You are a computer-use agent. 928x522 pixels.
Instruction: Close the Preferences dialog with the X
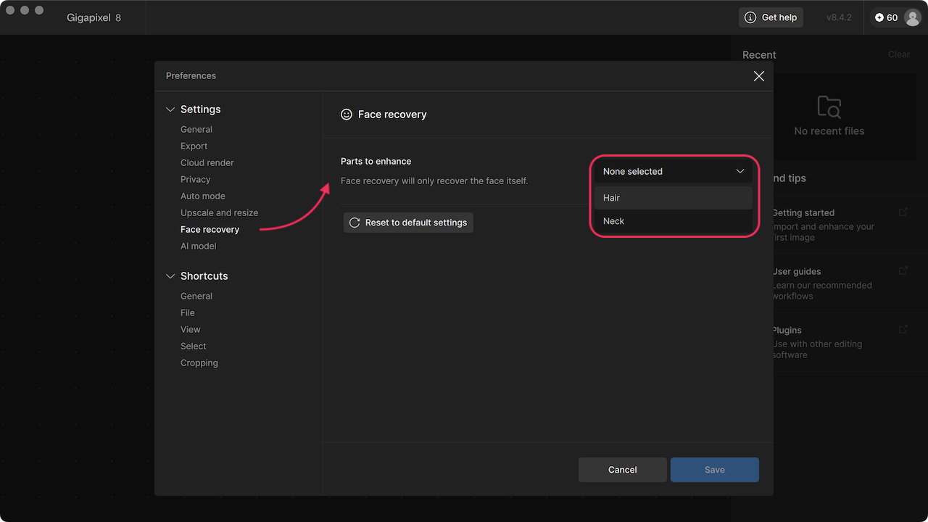pos(759,76)
